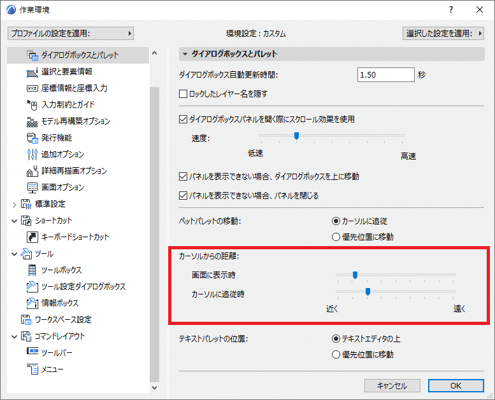
Task: Click the ダイアログボックスとパレット tree icon
Action: [x=32, y=55]
